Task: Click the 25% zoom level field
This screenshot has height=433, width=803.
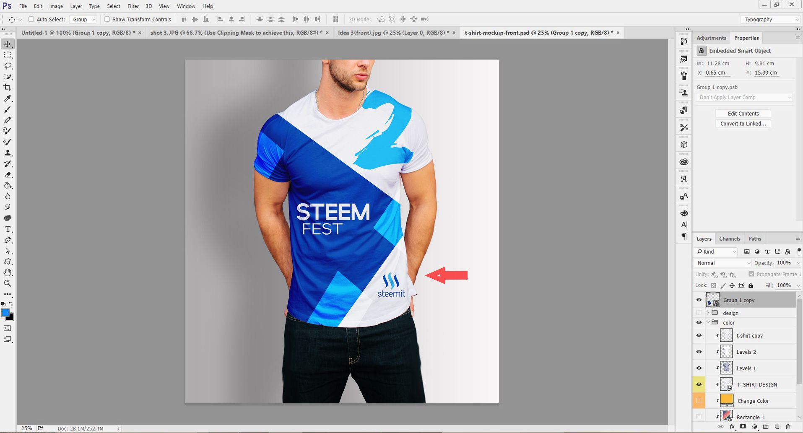Action: pyautogui.click(x=26, y=428)
